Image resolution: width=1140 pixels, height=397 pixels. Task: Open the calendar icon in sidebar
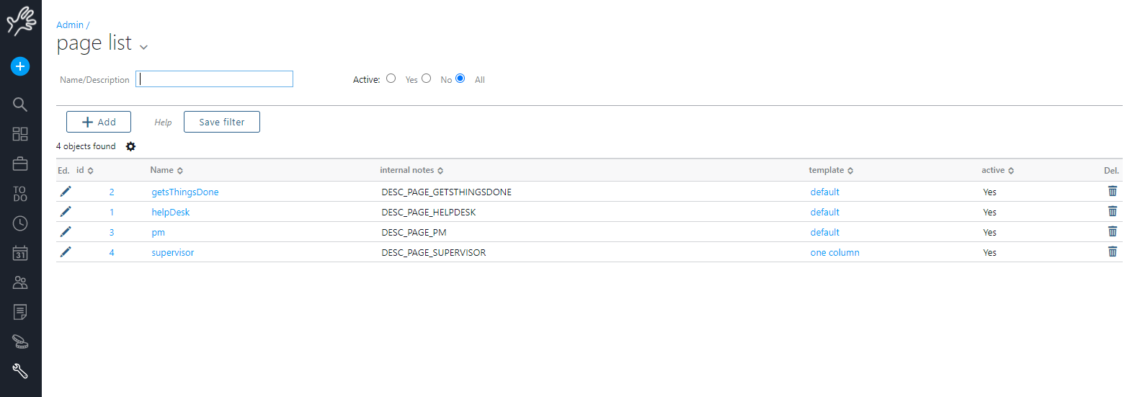[x=20, y=254]
